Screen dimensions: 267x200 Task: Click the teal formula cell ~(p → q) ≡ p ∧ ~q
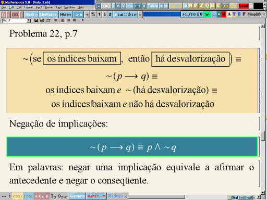132,147
